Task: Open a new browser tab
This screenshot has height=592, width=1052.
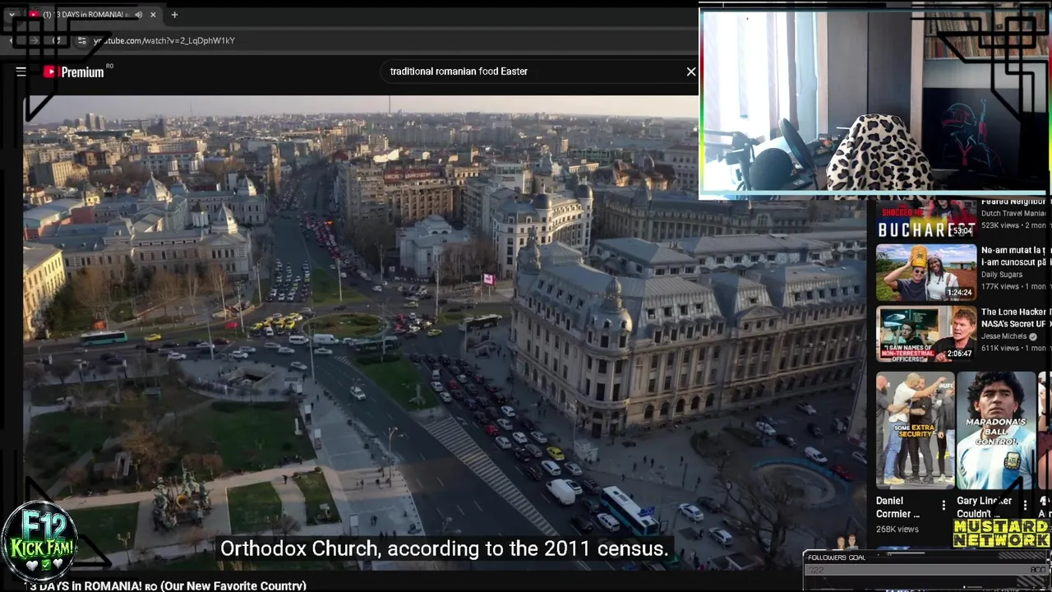Action: [x=174, y=15]
